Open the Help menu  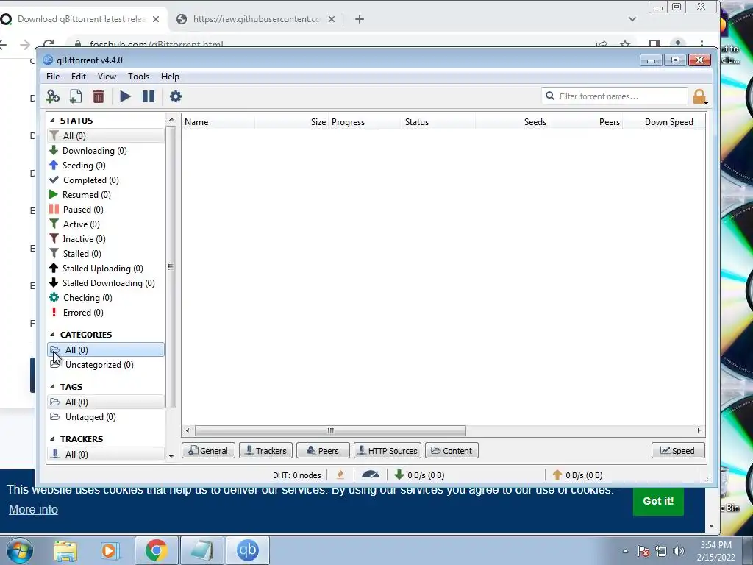point(170,77)
